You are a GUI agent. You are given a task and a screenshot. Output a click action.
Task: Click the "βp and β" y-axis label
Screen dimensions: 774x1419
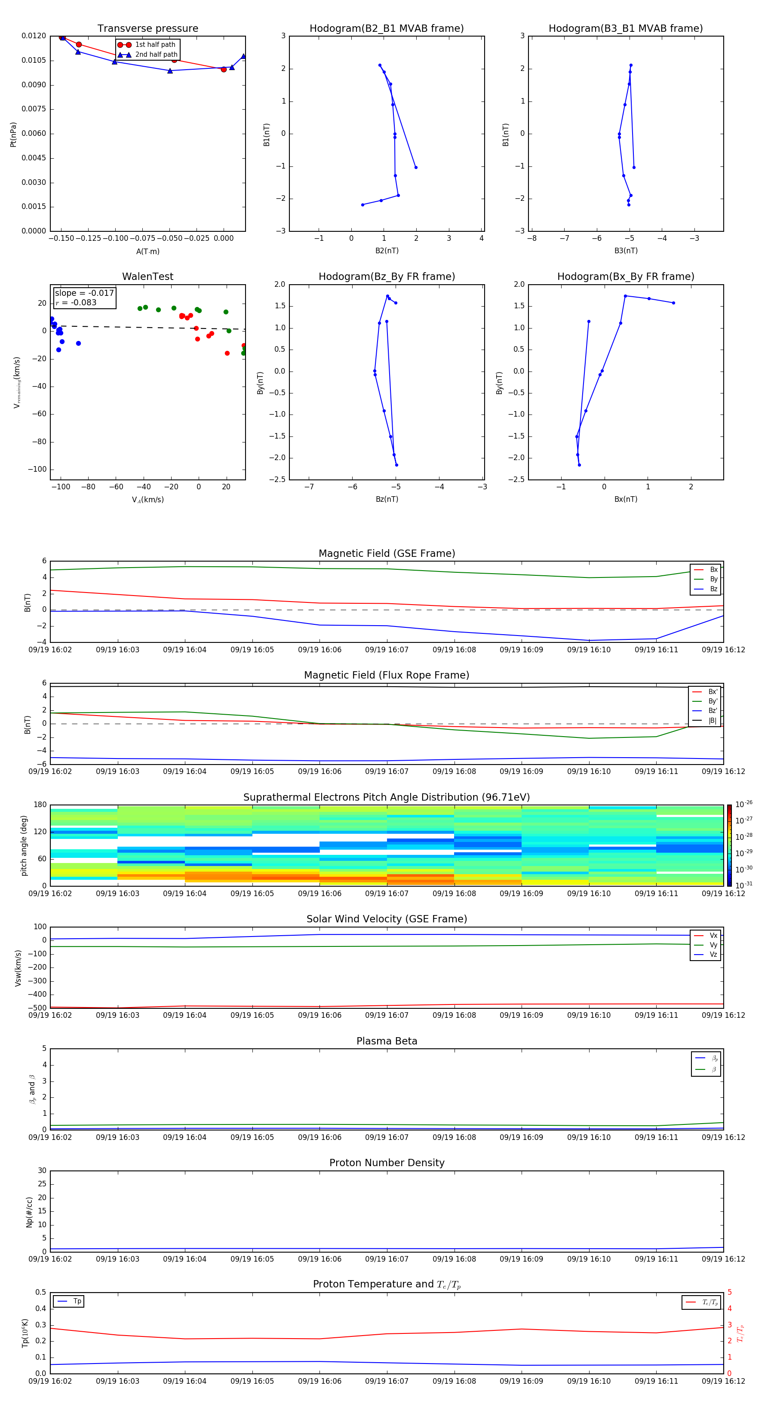[33, 1089]
